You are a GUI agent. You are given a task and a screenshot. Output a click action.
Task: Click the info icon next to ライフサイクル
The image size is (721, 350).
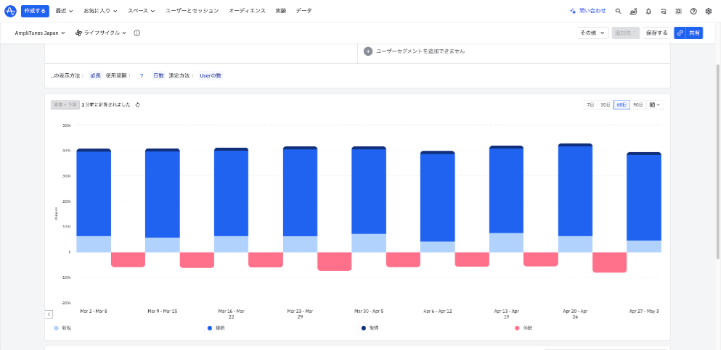(x=137, y=33)
